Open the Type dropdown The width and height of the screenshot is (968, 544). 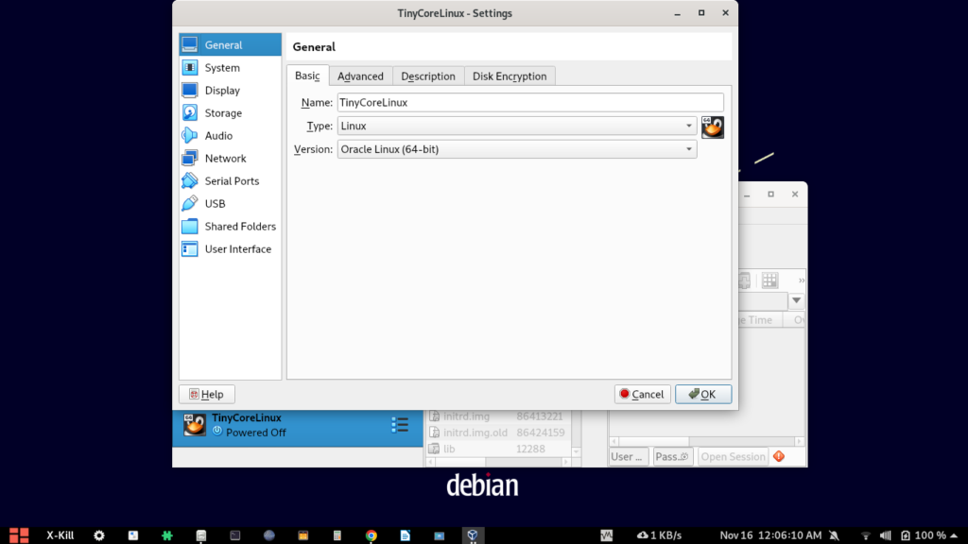pos(688,126)
